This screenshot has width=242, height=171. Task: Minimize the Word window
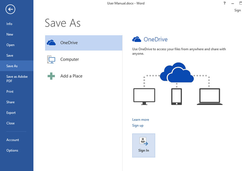233,3
